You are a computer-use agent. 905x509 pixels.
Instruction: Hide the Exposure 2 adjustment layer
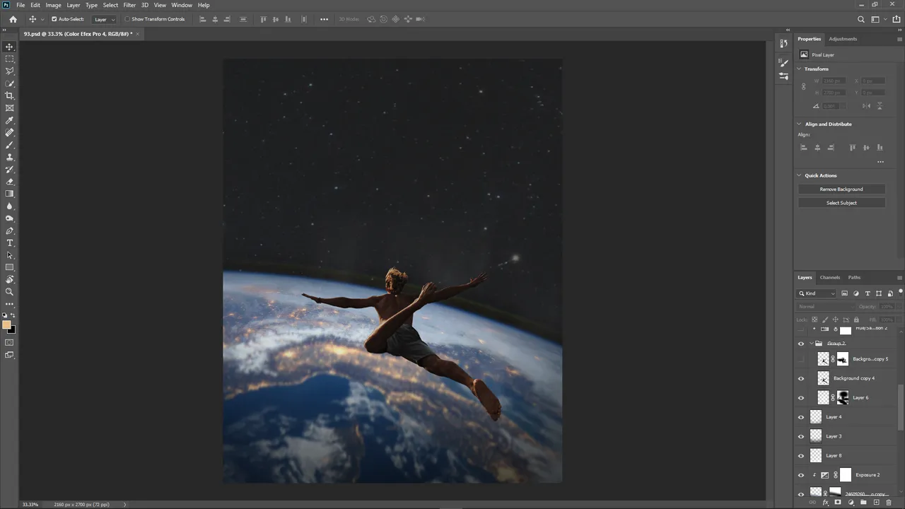[x=801, y=475]
